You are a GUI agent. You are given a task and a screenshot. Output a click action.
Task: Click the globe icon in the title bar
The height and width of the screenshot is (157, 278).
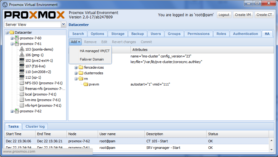[x=5, y=5]
